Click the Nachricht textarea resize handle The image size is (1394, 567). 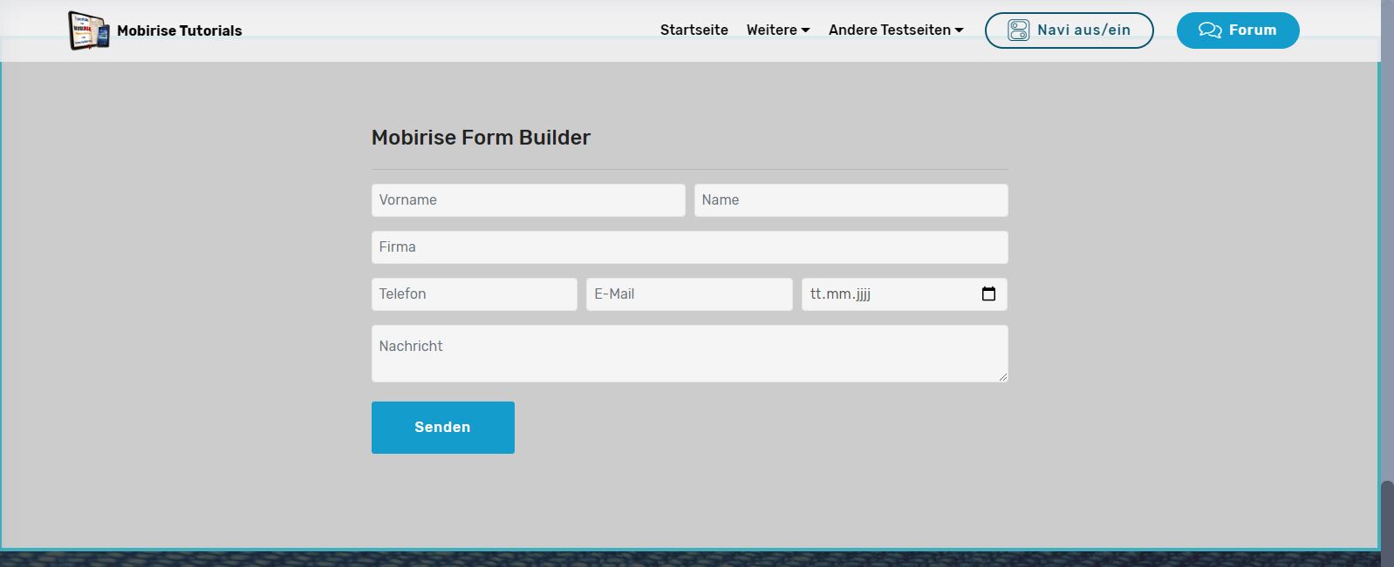click(1002, 376)
